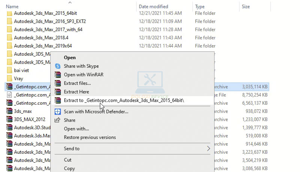Click archive icon of the 914,646 KB file
The image size is (300, 172).
9,144
